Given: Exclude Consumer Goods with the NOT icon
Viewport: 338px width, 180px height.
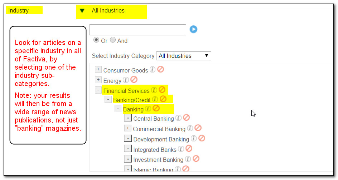Looking at the screenshot, I should click(161, 69).
